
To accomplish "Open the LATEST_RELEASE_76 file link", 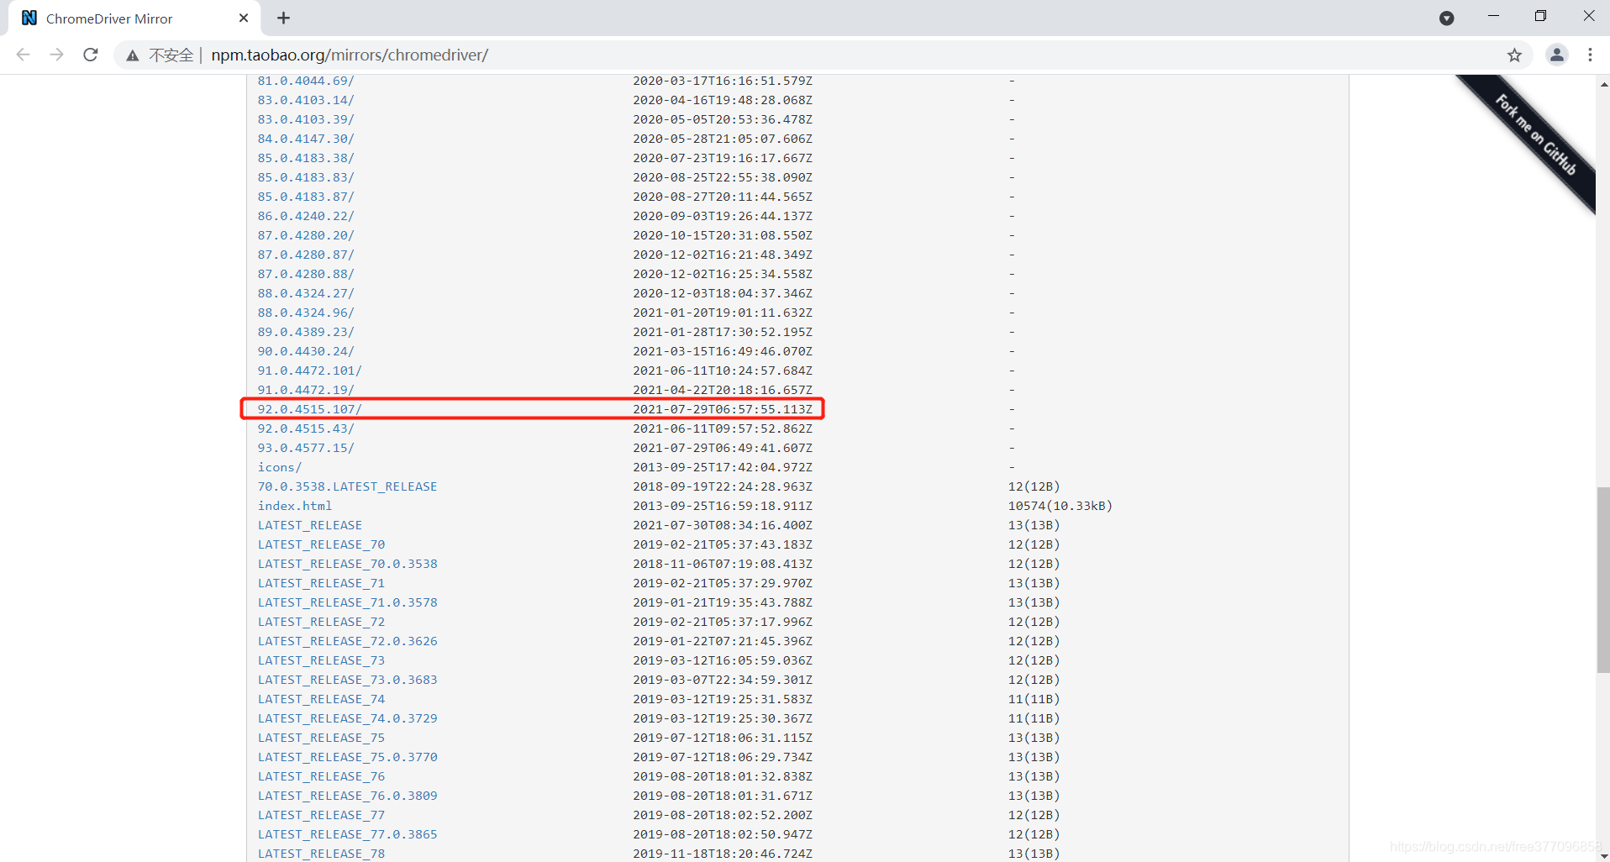I will tap(321, 776).
